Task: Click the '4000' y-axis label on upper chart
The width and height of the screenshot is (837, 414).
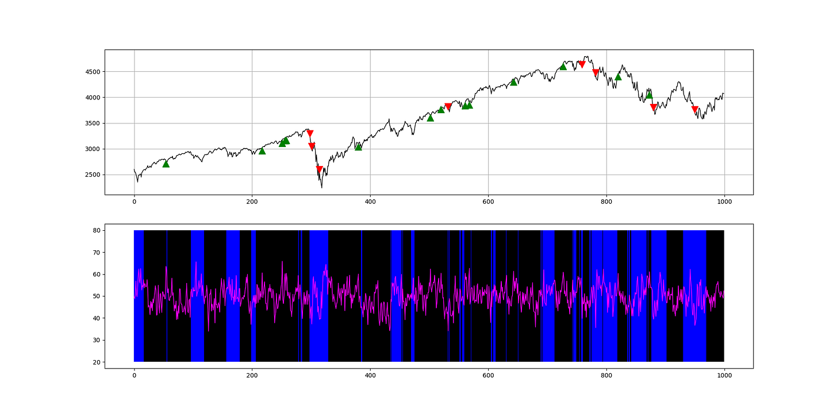Action: [x=92, y=98]
